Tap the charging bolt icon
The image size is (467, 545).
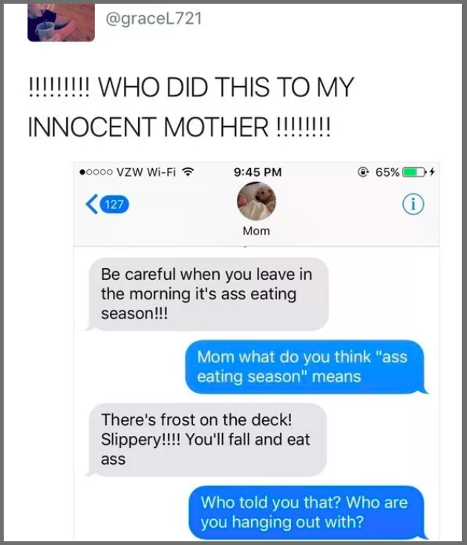pos(431,172)
